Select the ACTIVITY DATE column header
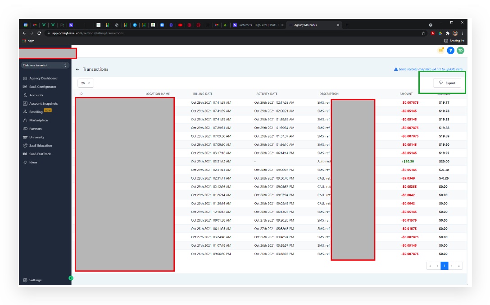Screen dimensions: 490x305 point(267,94)
